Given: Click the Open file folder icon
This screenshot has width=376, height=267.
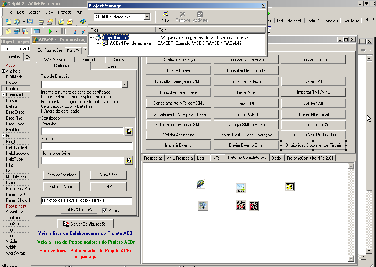Looking at the screenshot, I should pyautogui.click(x=17, y=22).
